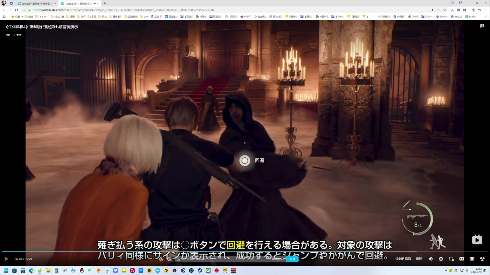Screen dimensions: 490x275
Task: Open the address bar three-dots menu
Action: 438,10
